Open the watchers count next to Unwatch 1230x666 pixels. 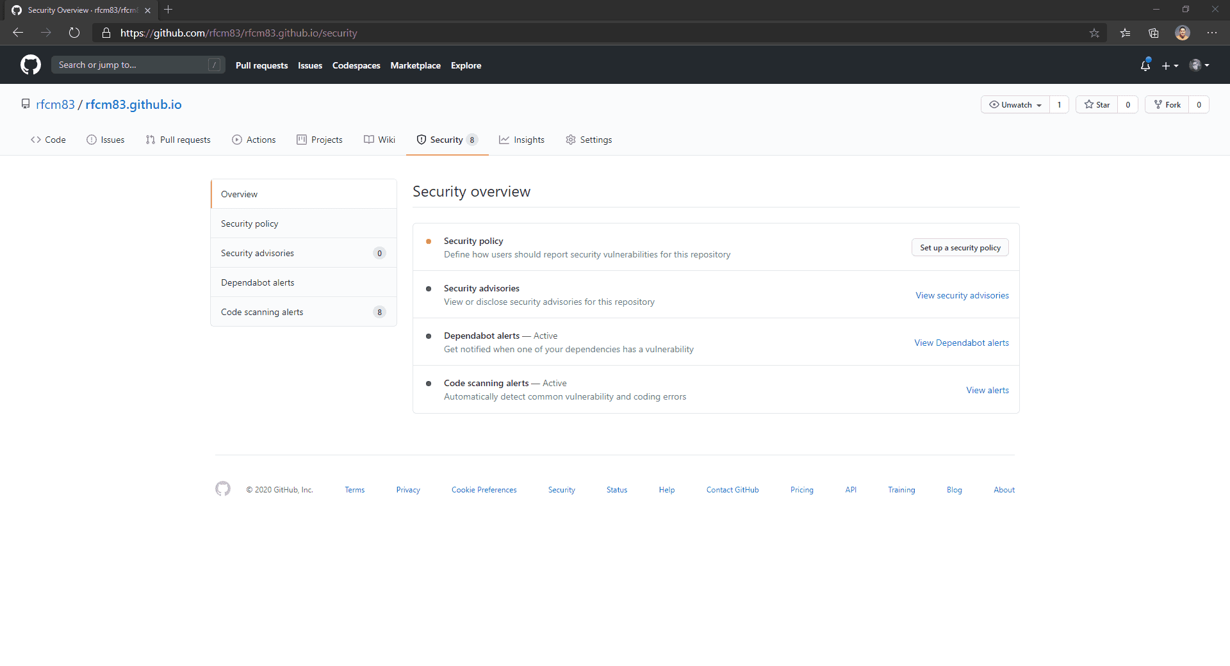(1059, 104)
